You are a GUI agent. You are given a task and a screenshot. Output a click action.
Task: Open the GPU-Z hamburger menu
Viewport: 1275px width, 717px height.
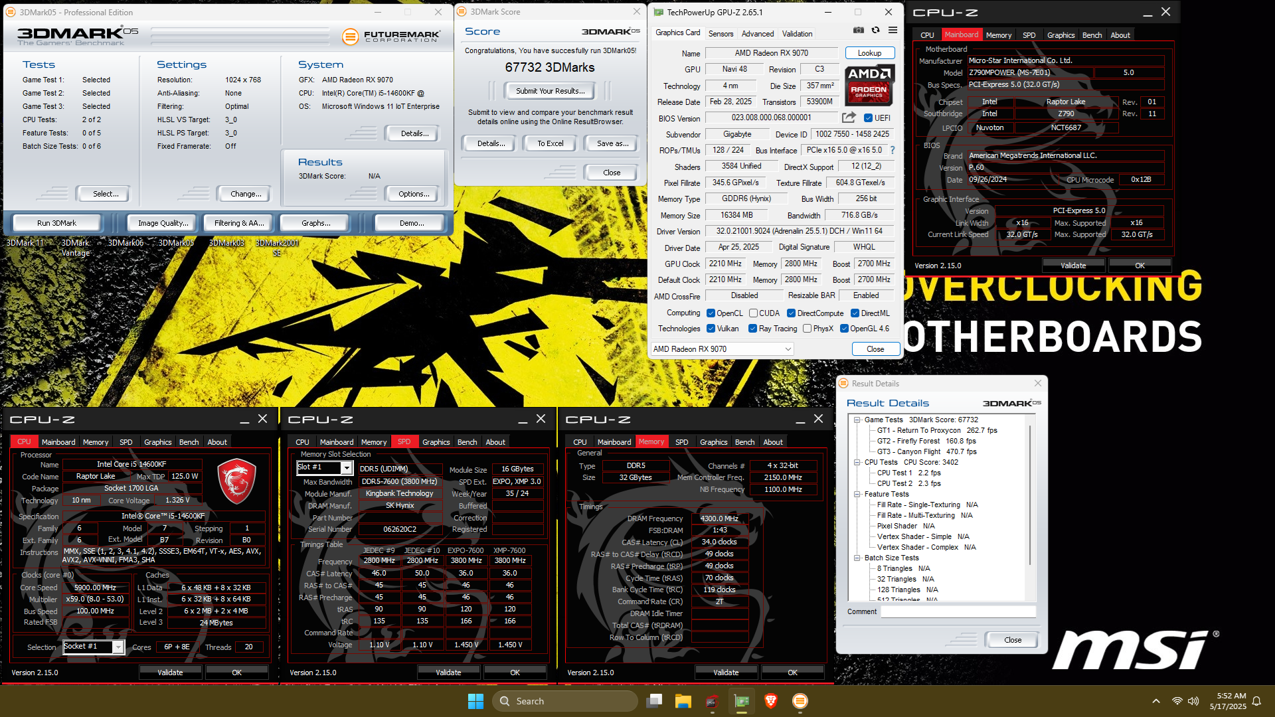893,31
